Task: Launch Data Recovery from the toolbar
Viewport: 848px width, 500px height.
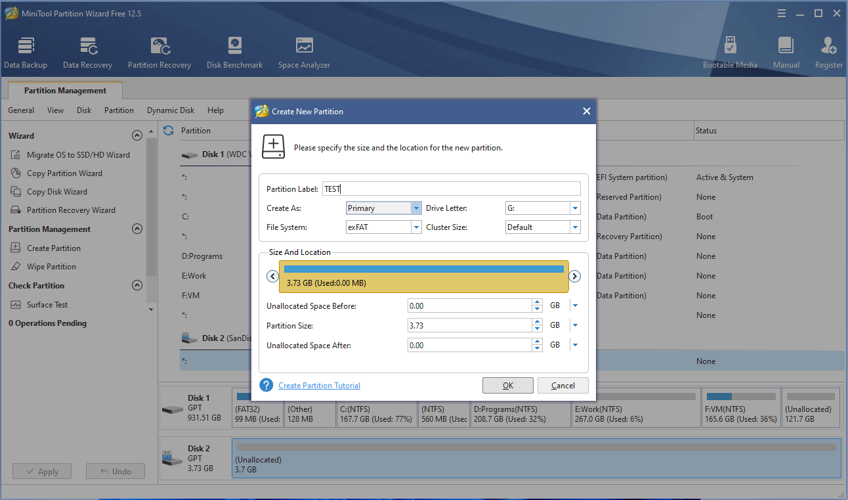Action: pyautogui.click(x=87, y=53)
